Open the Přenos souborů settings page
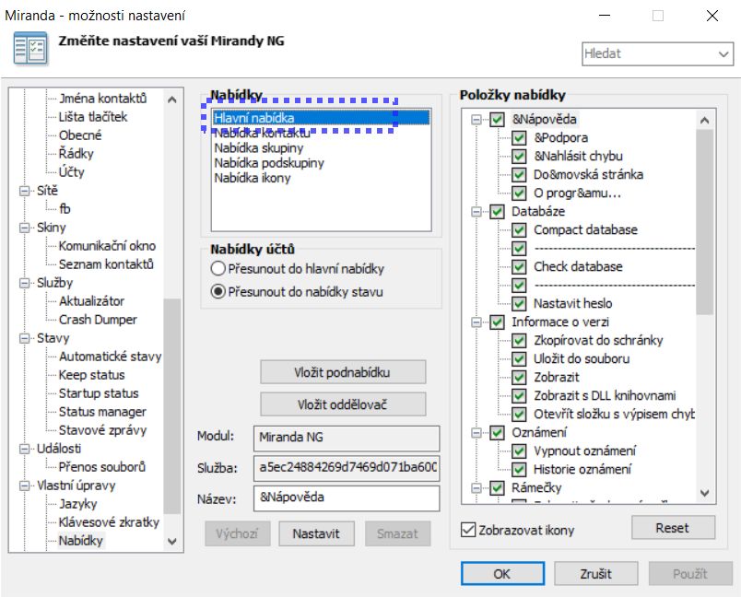 pyautogui.click(x=102, y=467)
